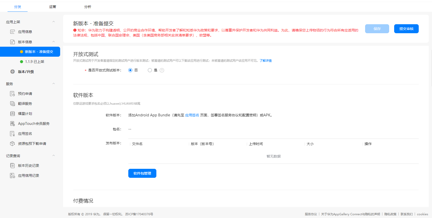Click the orange status dot of 新版本 - 准备提交

click(22, 52)
